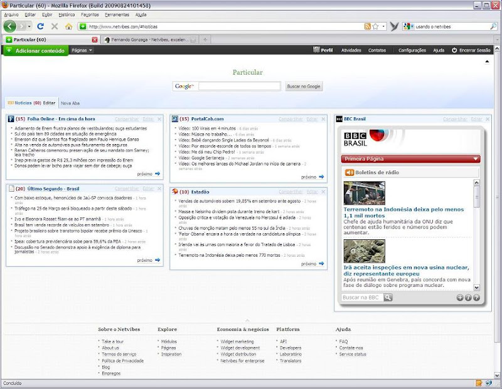Click the Estadão widget favicon
The image size is (502, 389).
pyautogui.click(x=175, y=192)
